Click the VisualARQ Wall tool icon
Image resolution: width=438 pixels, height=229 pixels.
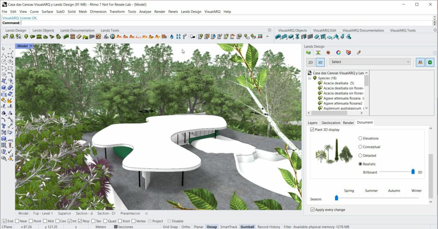[278, 37]
